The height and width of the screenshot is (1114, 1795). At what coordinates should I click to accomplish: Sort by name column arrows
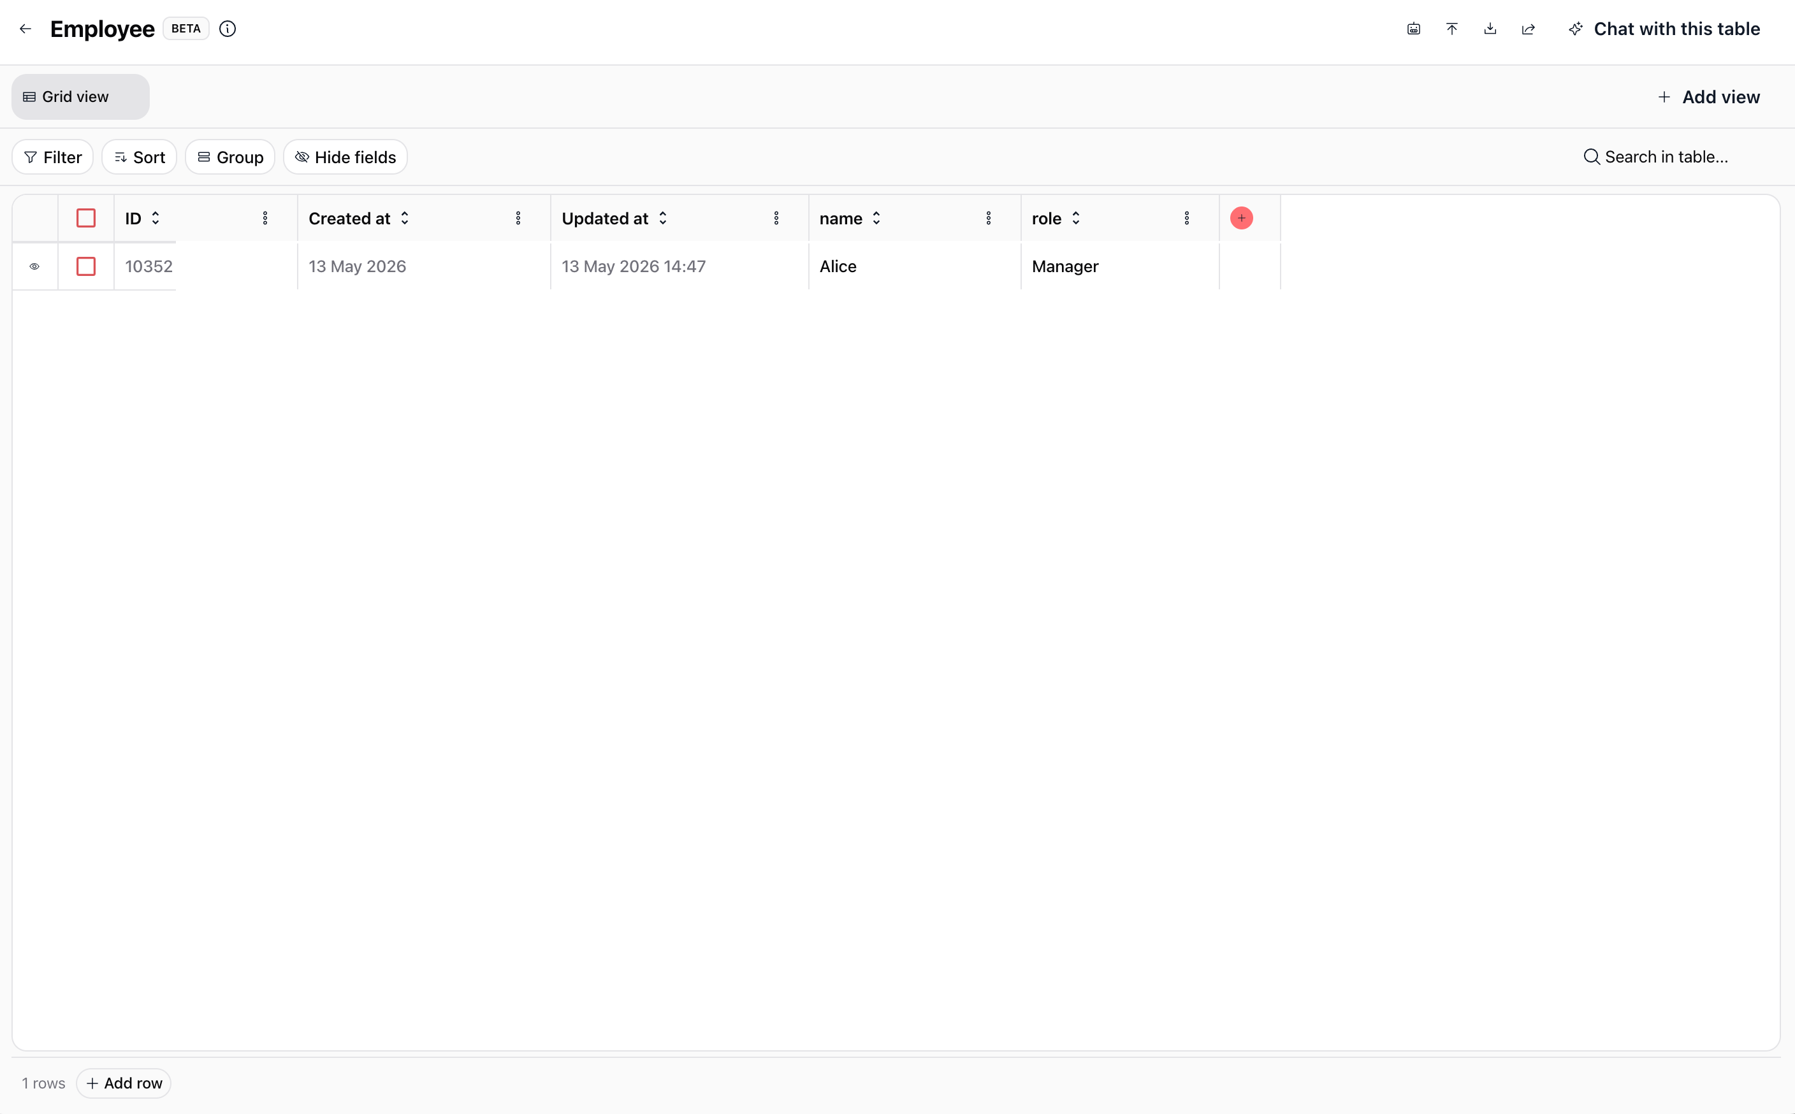(876, 218)
